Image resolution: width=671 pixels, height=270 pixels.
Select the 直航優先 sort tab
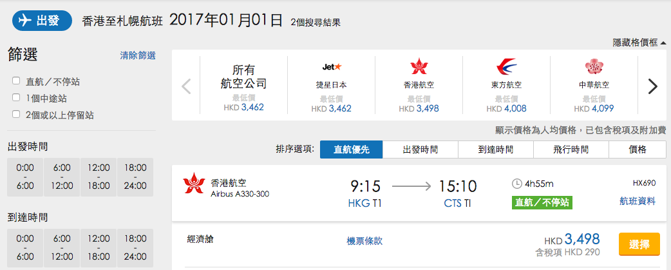[x=352, y=149]
